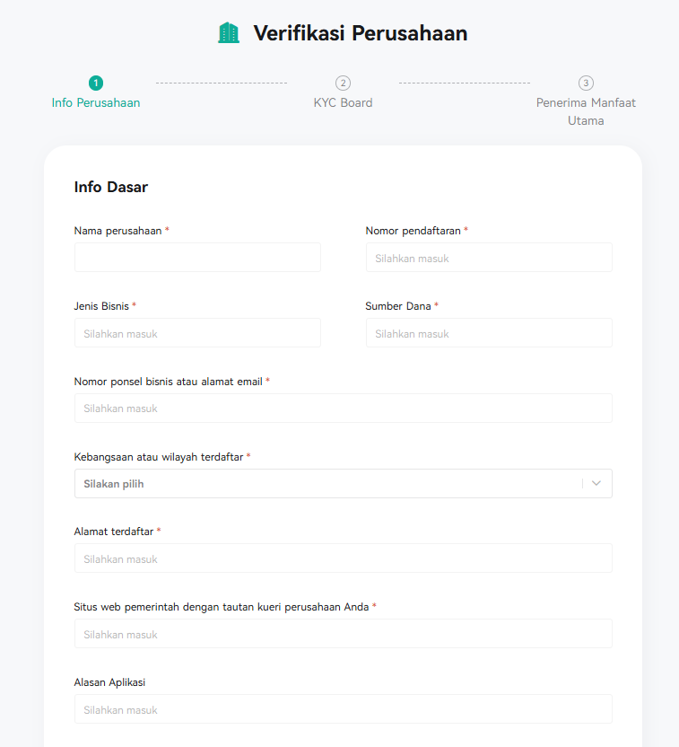Click into the Sumber Dana field
Viewport: 679px width, 747px height.
(489, 332)
